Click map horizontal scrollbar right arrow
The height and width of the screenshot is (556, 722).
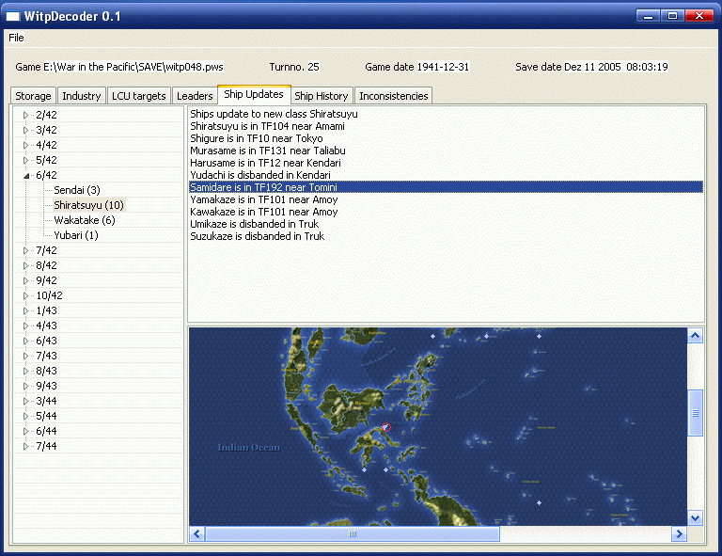click(679, 534)
